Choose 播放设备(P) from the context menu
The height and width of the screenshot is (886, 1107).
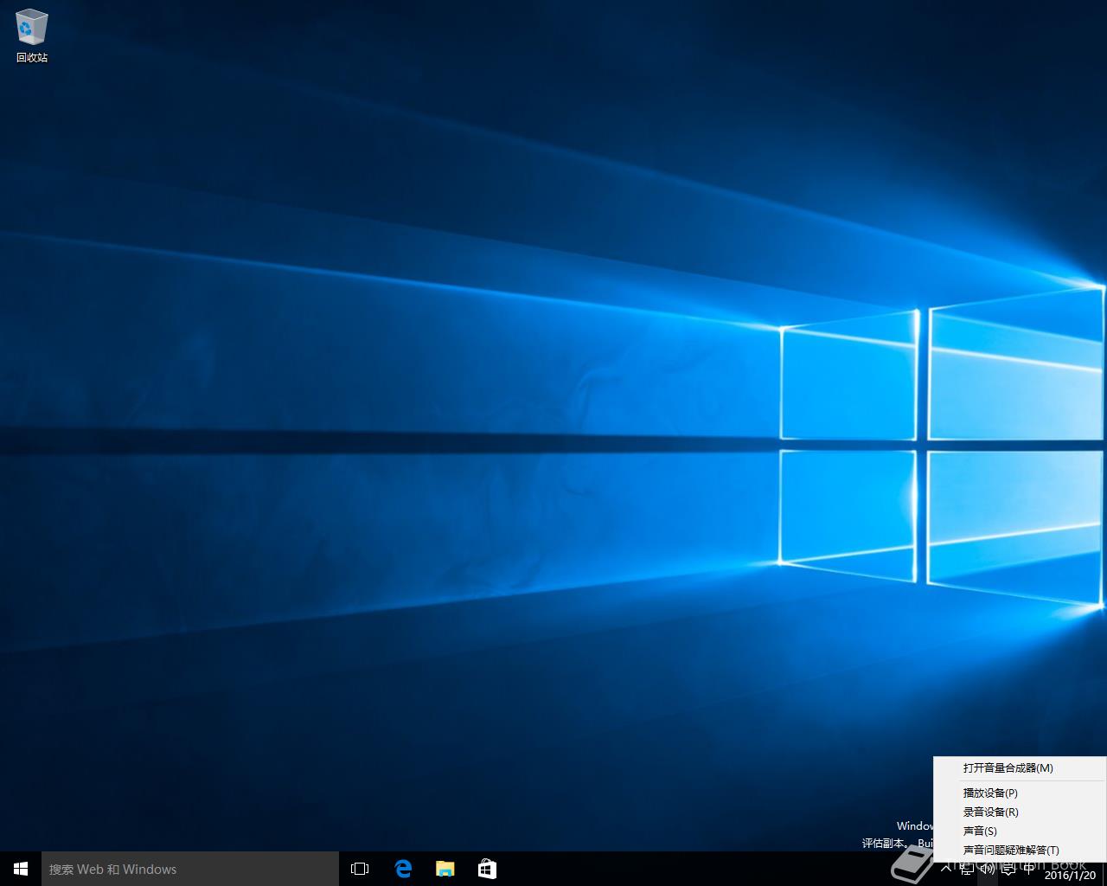coord(1020,793)
